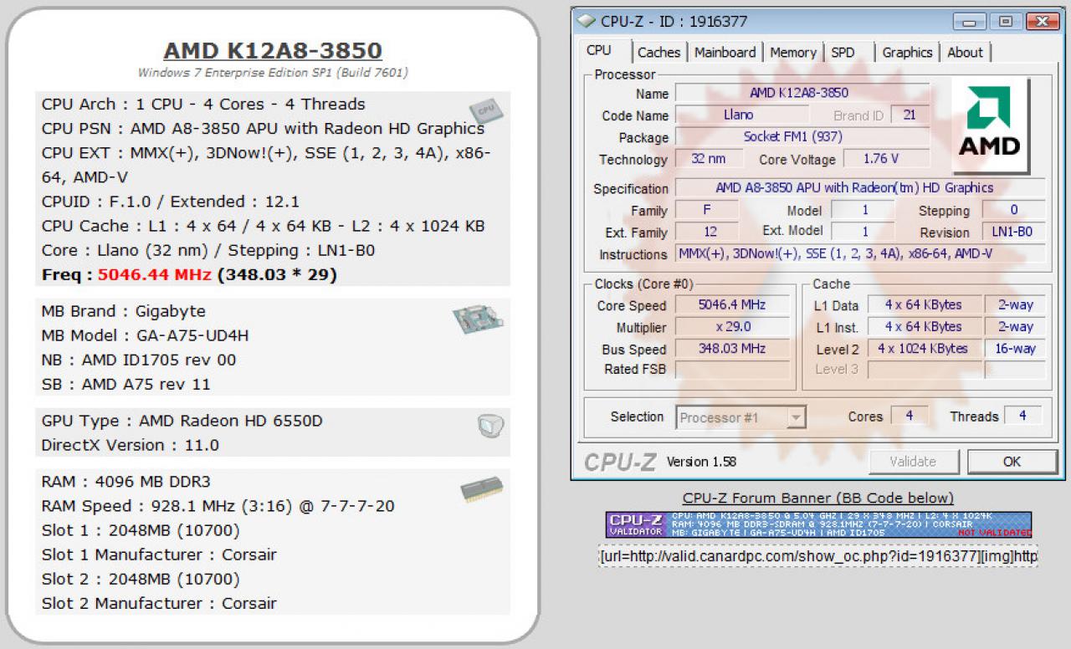Click the CPU-Z Version 1.58 label
1071x649 pixels.
[x=700, y=462]
